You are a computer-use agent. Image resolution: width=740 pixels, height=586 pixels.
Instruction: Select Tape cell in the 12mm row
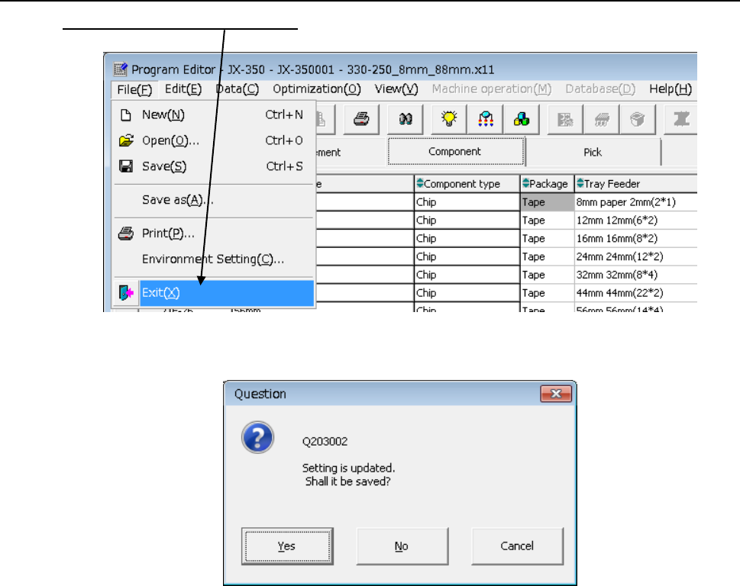[547, 221]
